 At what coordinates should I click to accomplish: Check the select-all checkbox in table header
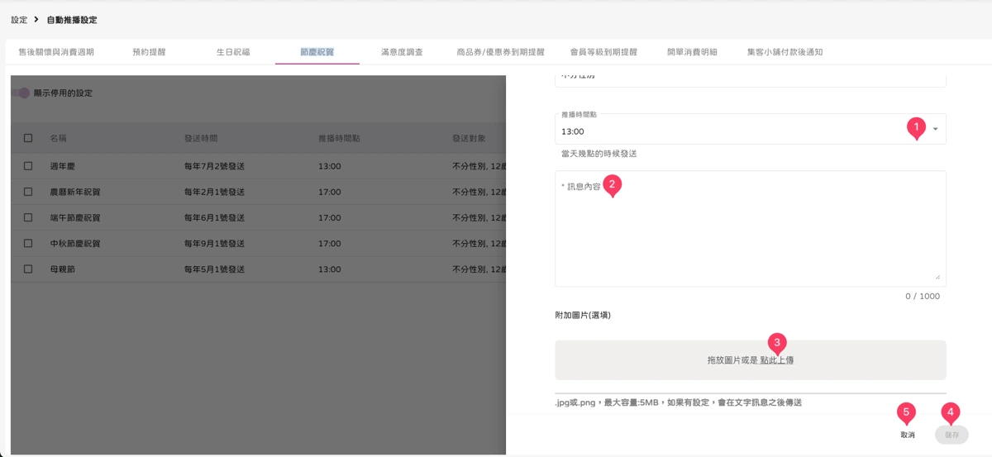tap(28, 138)
